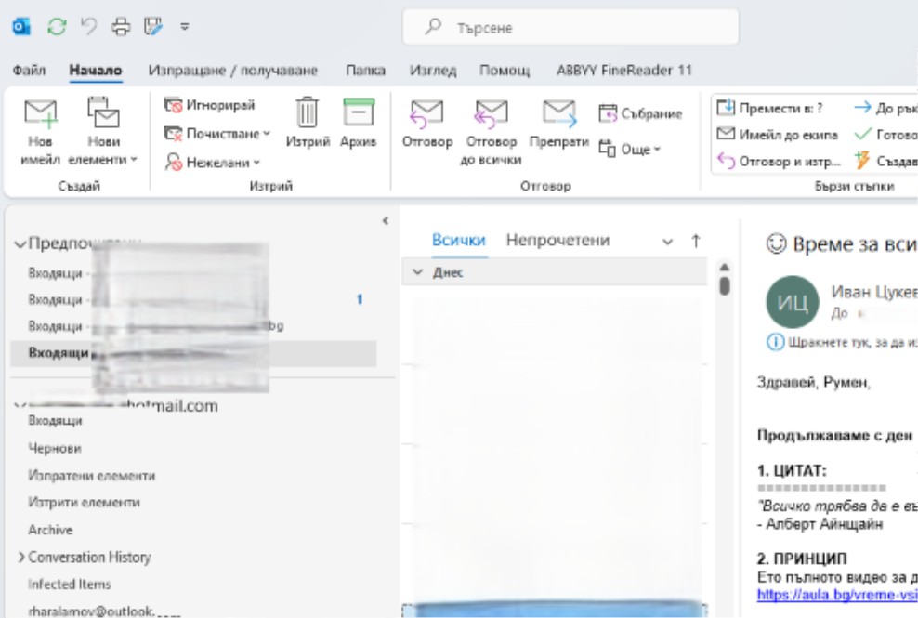
Task: Select quick step Имейл до екипа
Action: pos(778,134)
